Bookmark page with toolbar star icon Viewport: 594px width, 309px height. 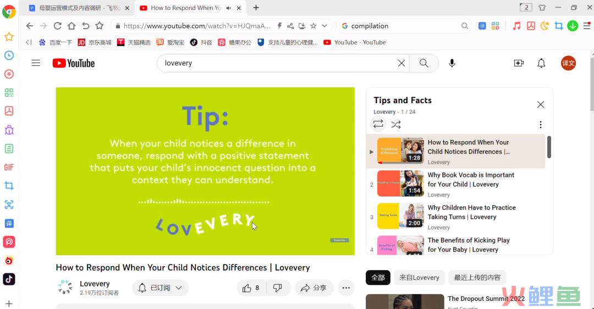99,26
